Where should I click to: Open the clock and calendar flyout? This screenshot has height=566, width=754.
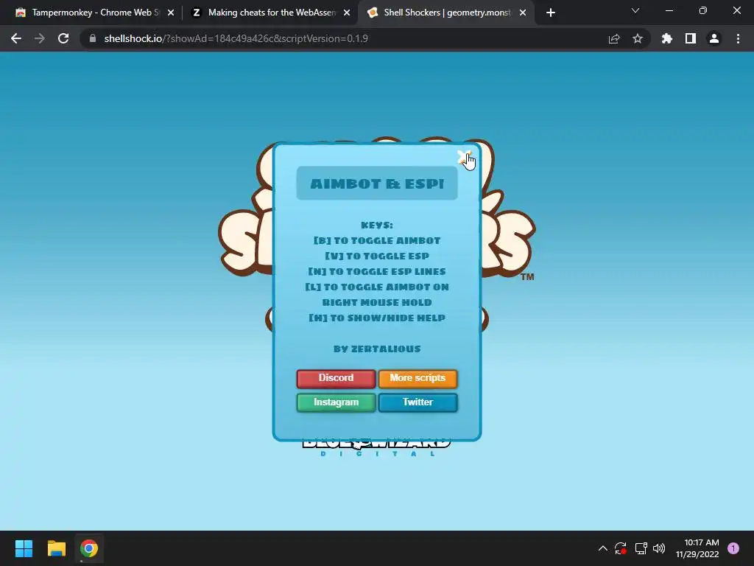[x=697, y=548]
